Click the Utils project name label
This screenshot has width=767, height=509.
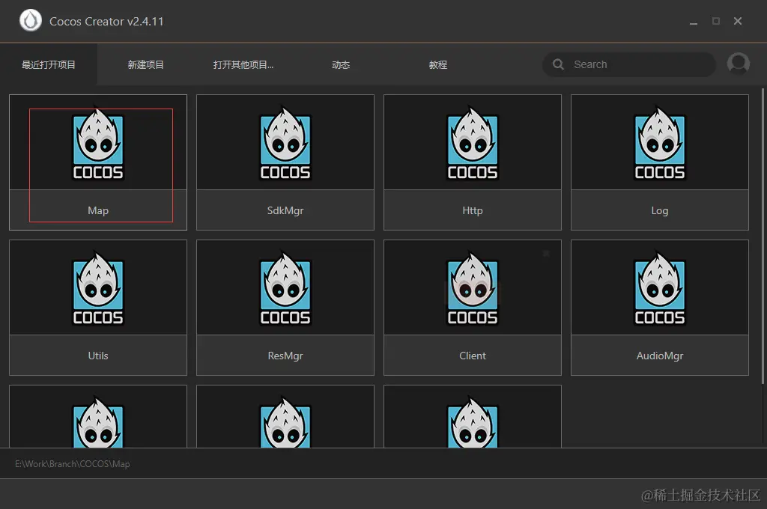pos(98,356)
